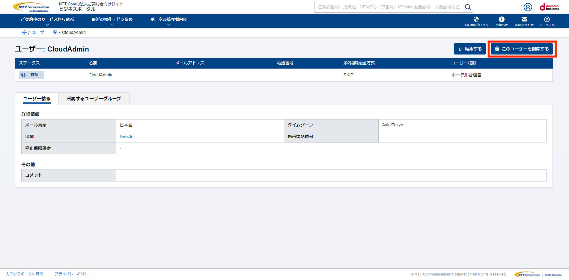Click the NTT Communications logo

click(x=31, y=7)
